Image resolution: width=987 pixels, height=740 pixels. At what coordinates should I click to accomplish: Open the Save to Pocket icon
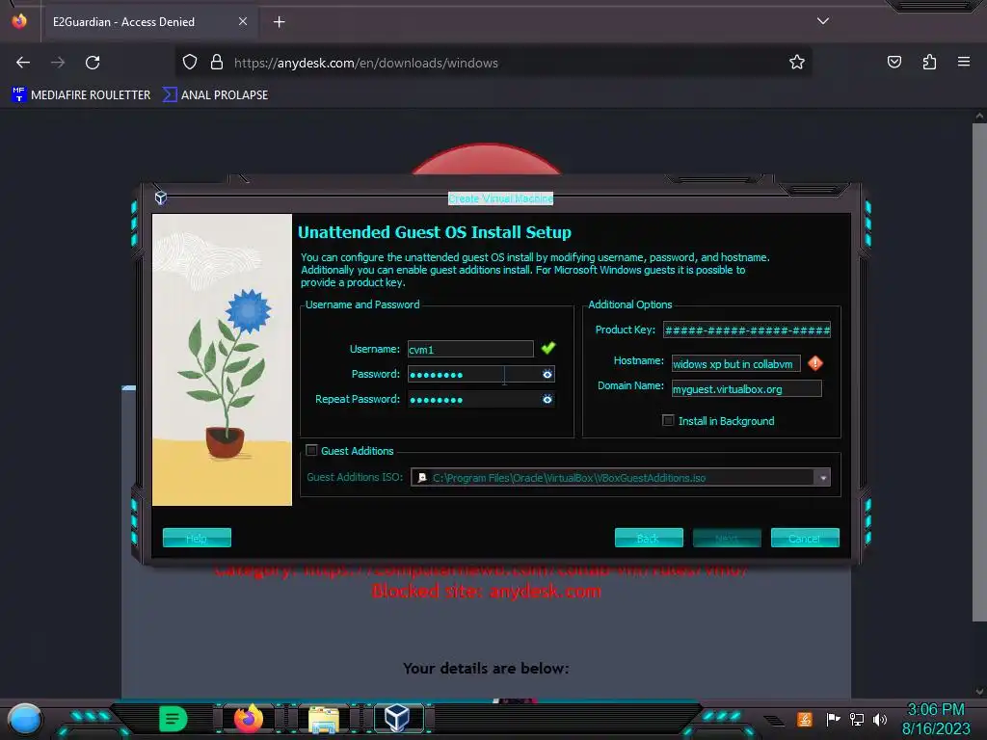(x=894, y=63)
